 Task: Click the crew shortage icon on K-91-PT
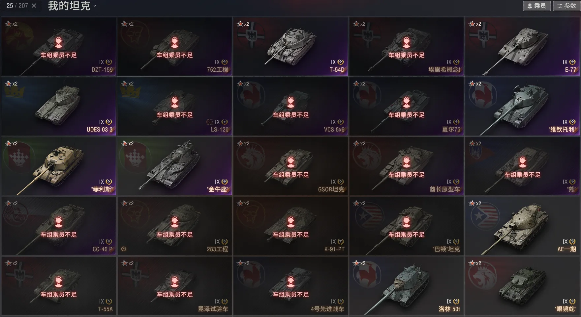point(291,222)
